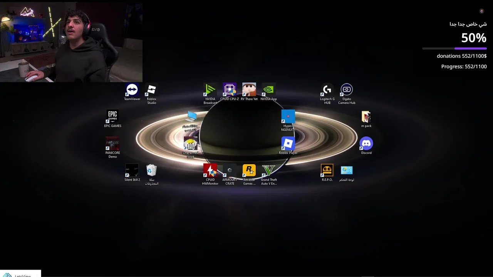Launch the Roblox Player shortcut

(288, 146)
